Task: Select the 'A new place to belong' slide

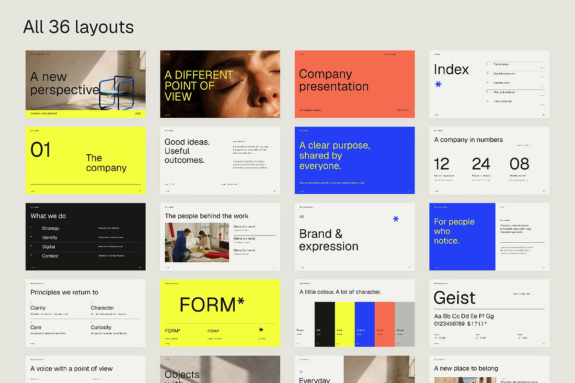Action: pos(489,369)
